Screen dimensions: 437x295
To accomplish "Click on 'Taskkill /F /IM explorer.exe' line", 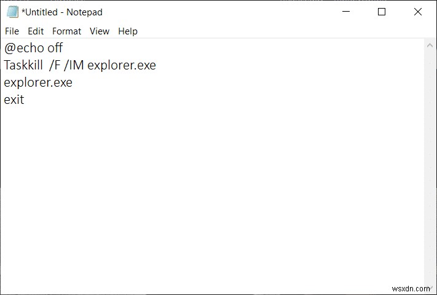I will point(80,65).
